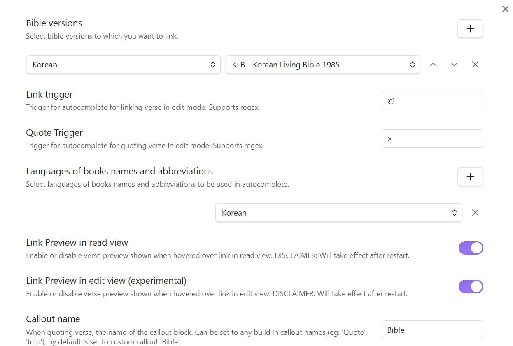Remove Korean book names language

[x=475, y=213]
